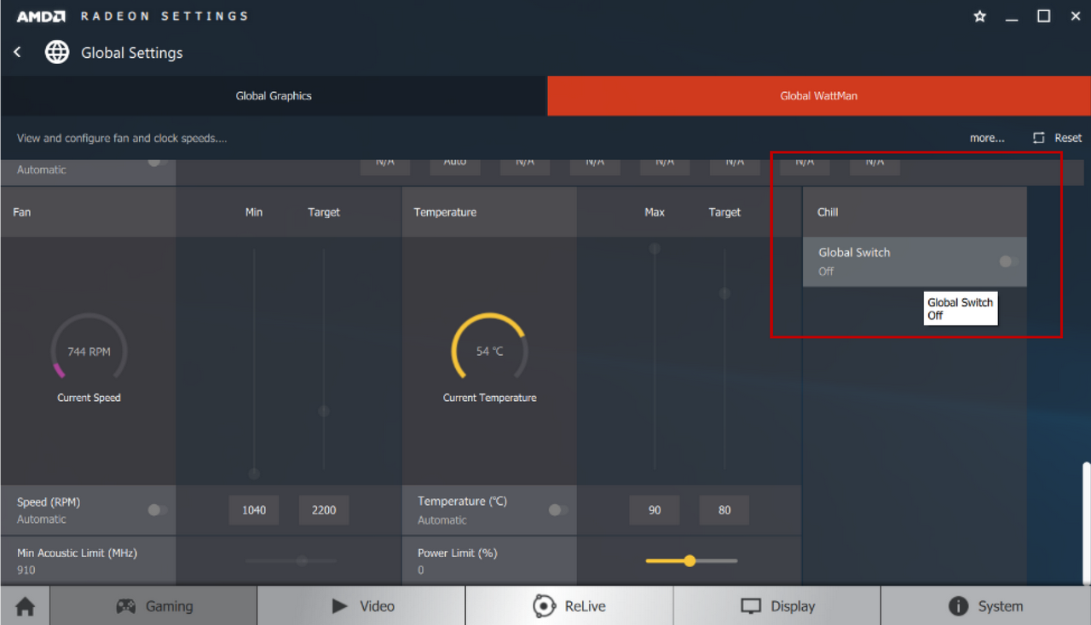Image resolution: width=1091 pixels, height=625 pixels.
Task: Open the Display section
Action: tap(777, 606)
